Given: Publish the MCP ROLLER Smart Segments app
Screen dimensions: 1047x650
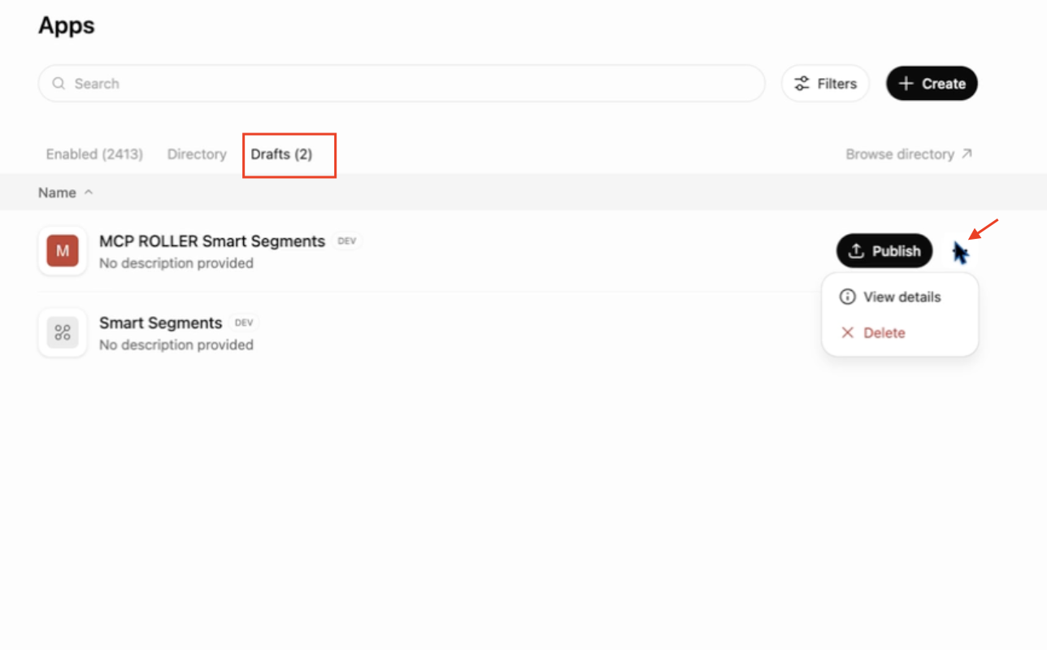Looking at the screenshot, I should click(x=884, y=251).
